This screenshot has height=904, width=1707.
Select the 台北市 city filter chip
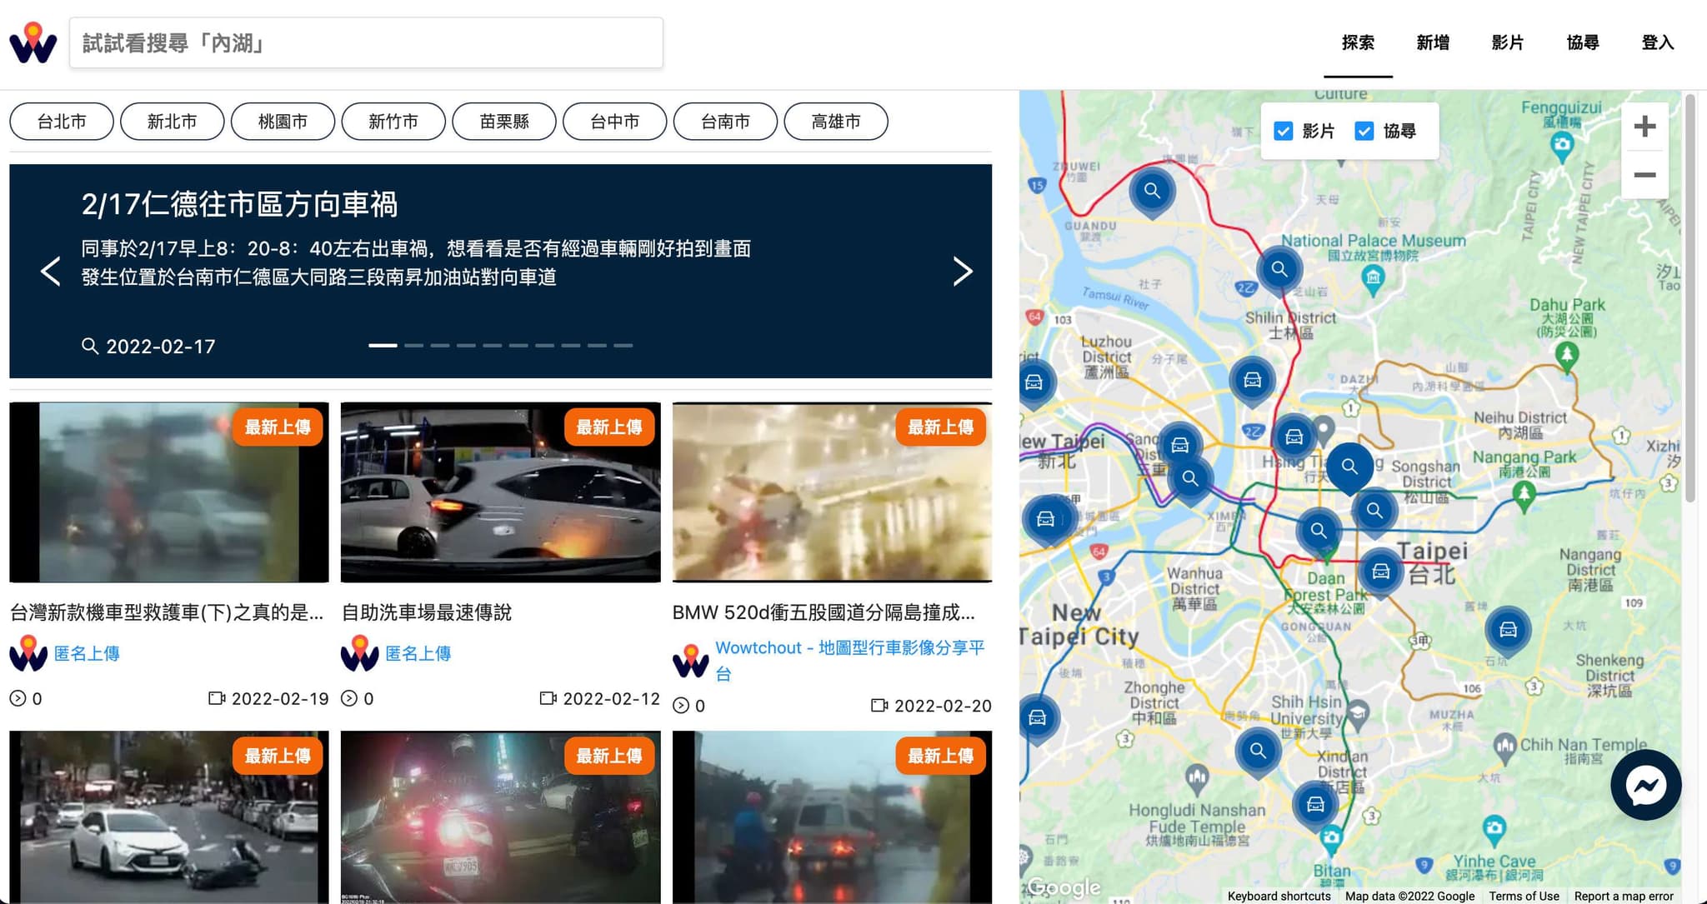pyautogui.click(x=61, y=121)
